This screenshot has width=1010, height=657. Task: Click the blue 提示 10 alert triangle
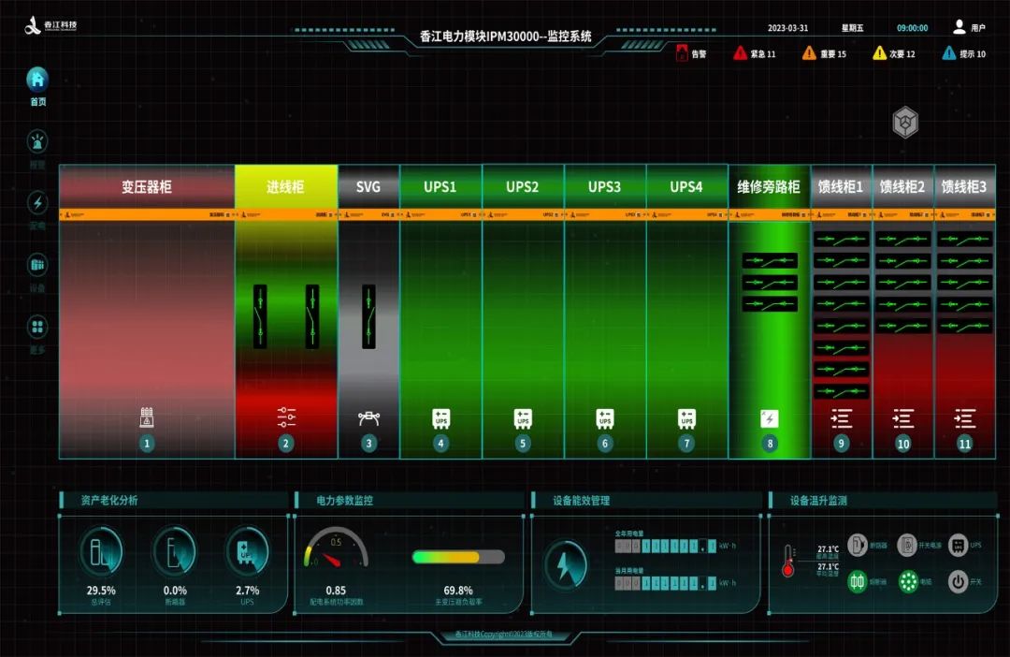pos(948,53)
